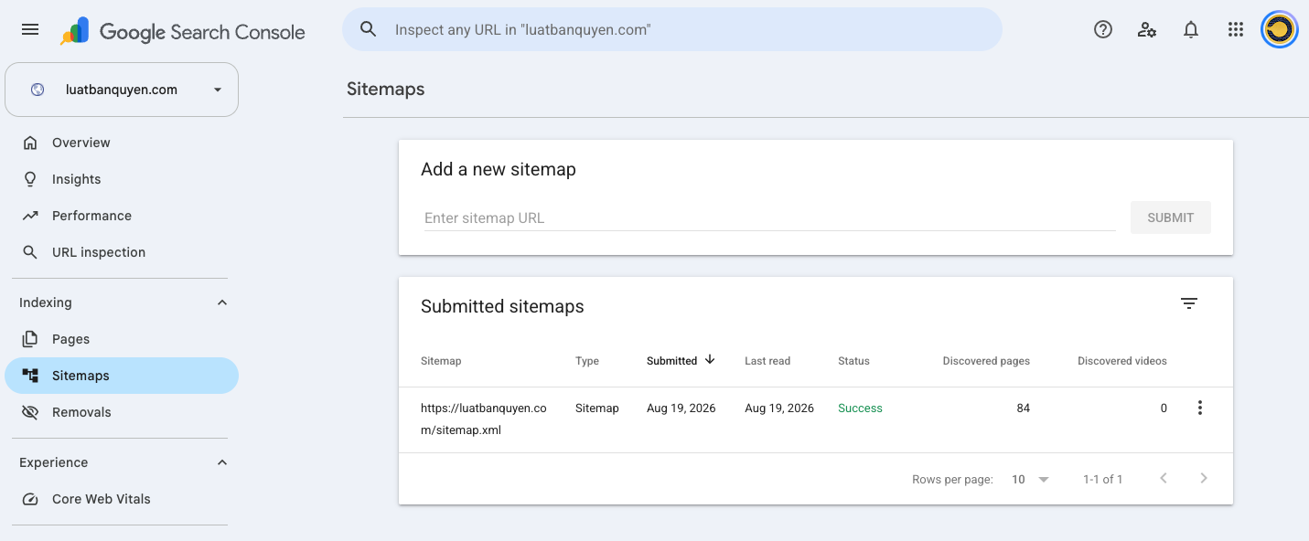Image resolution: width=1309 pixels, height=541 pixels.
Task: Open the account profile avatar
Action: pos(1280,30)
